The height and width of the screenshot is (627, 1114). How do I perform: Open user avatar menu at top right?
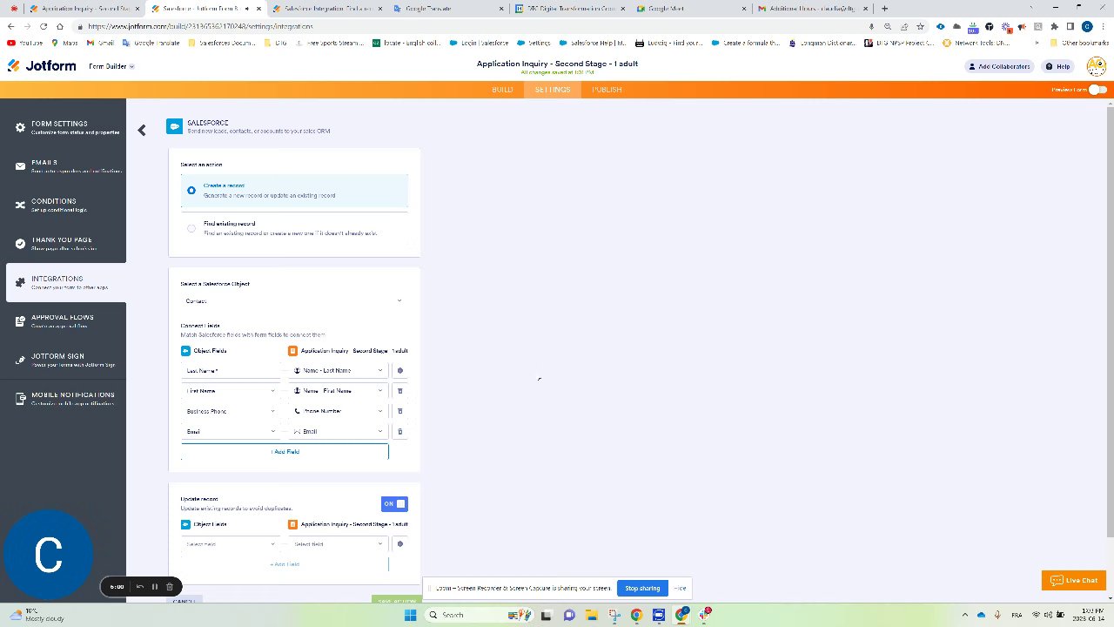[x=1097, y=66]
